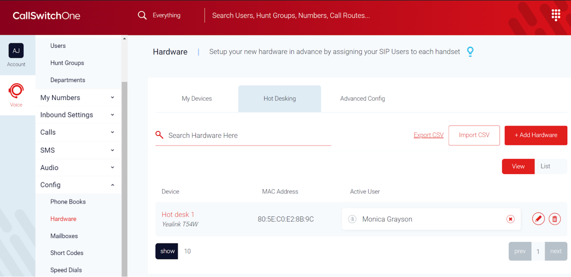Switch to the Hot Desking tab
571x277 pixels.
click(280, 99)
